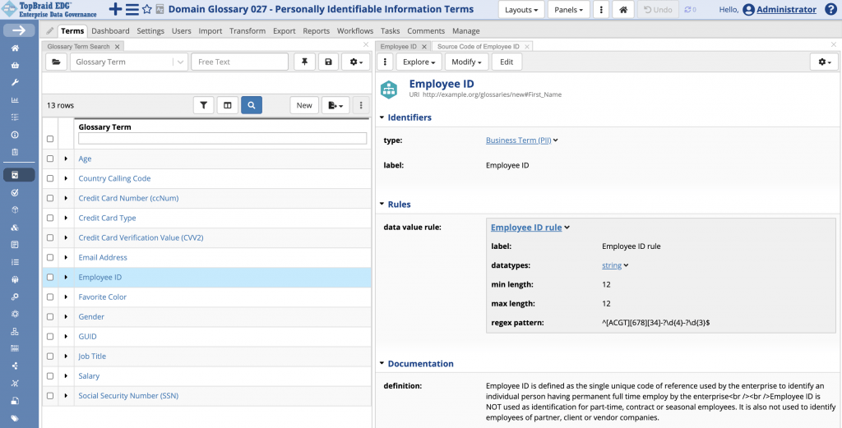The image size is (842, 428).
Task: Open the bar chart icon in the sidebar
Action: click(x=15, y=99)
